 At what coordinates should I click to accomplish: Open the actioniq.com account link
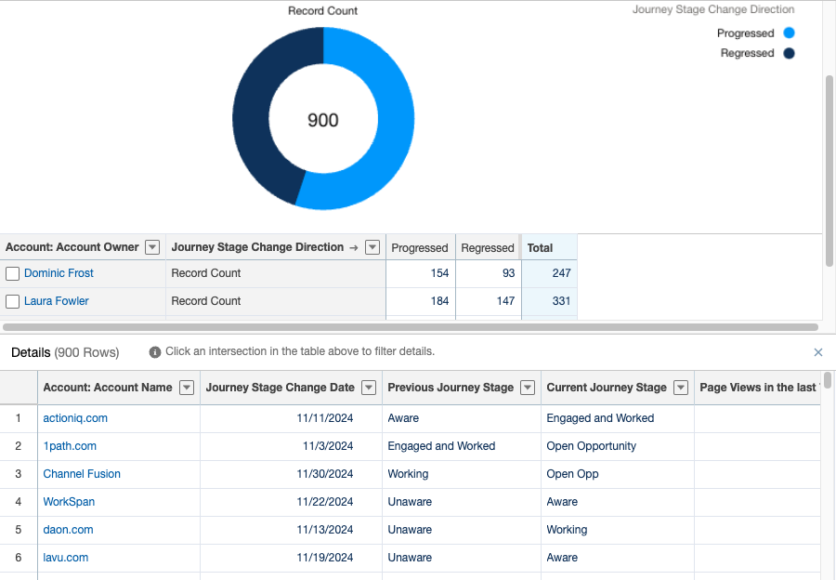point(75,418)
